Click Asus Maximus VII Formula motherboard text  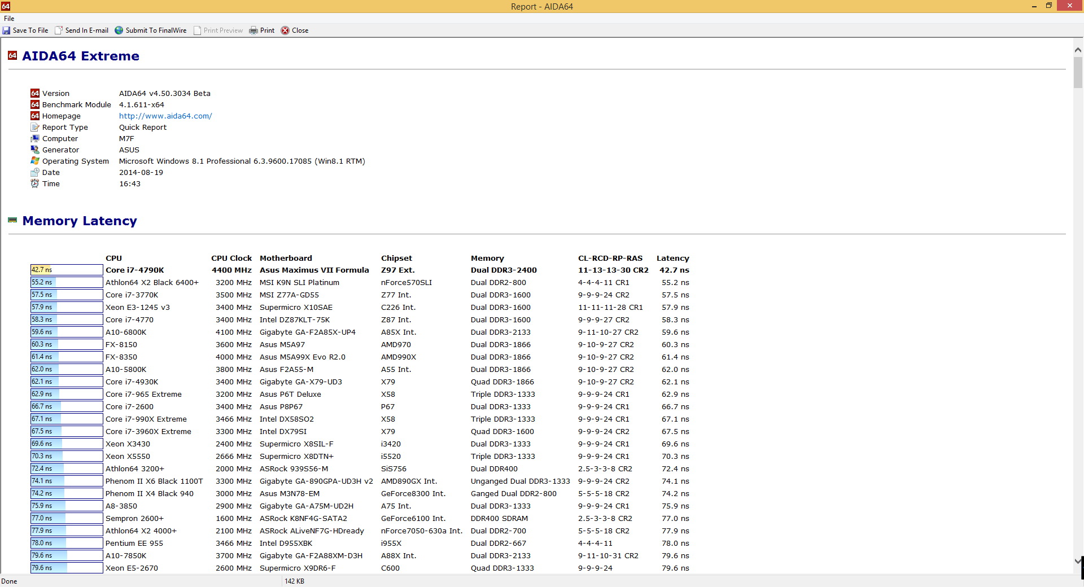click(314, 270)
